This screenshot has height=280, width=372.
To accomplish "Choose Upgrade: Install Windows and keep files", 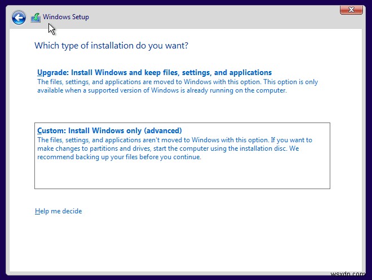I will tap(154, 72).
